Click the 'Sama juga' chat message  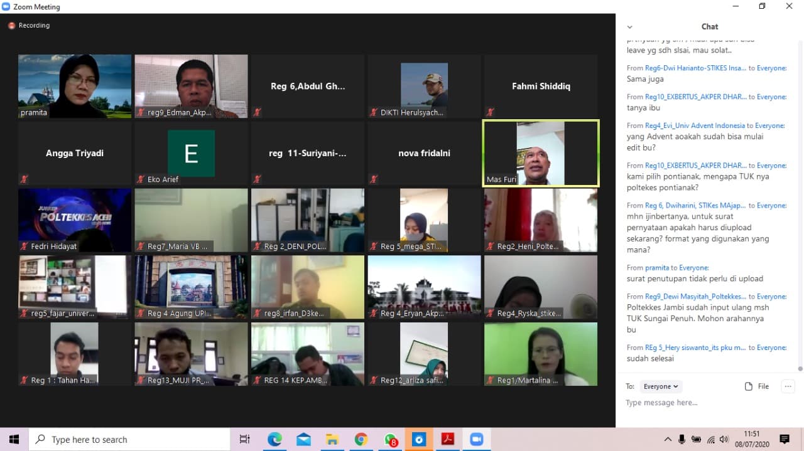(x=645, y=79)
